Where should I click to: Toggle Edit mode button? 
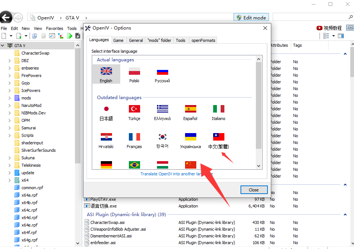tap(251, 18)
